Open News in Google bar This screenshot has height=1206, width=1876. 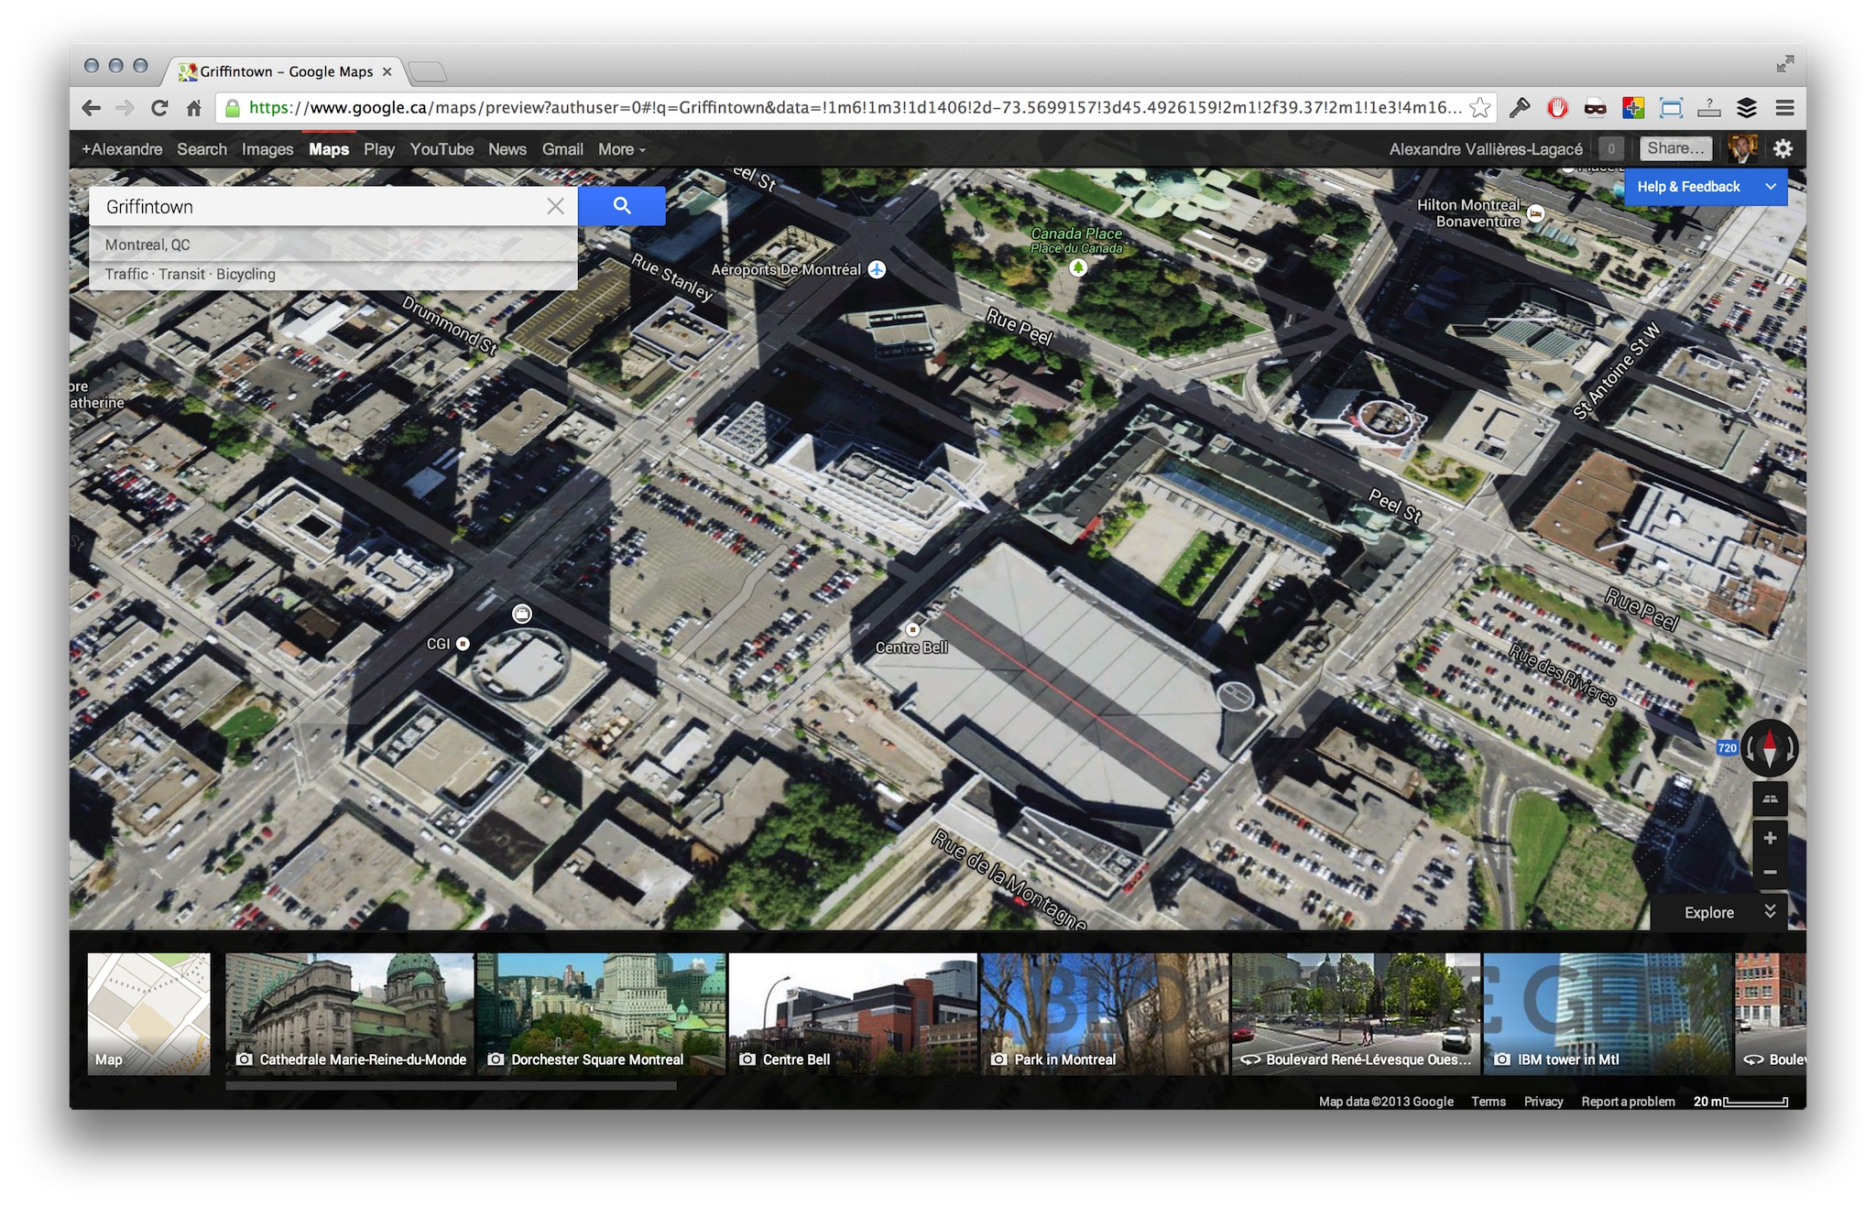(x=507, y=149)
